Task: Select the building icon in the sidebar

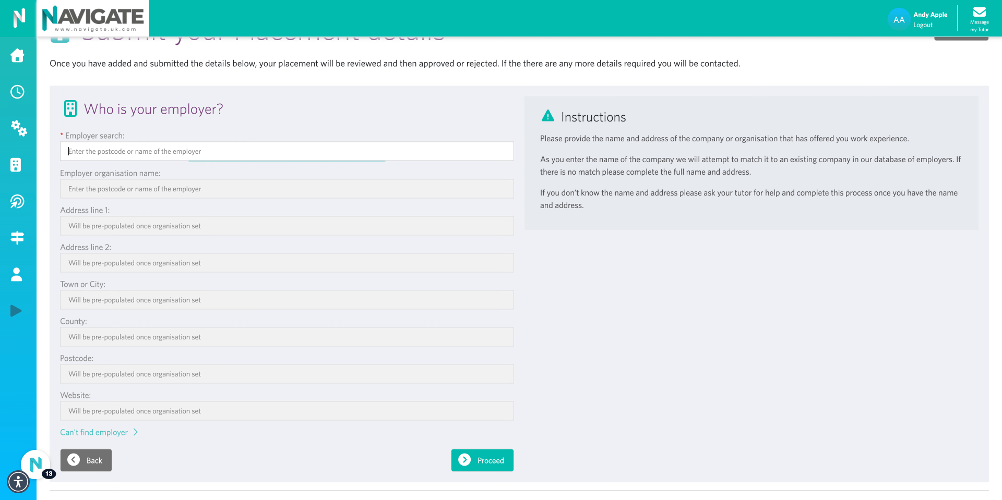Action: pyautogui.click(x=17, y=165)
